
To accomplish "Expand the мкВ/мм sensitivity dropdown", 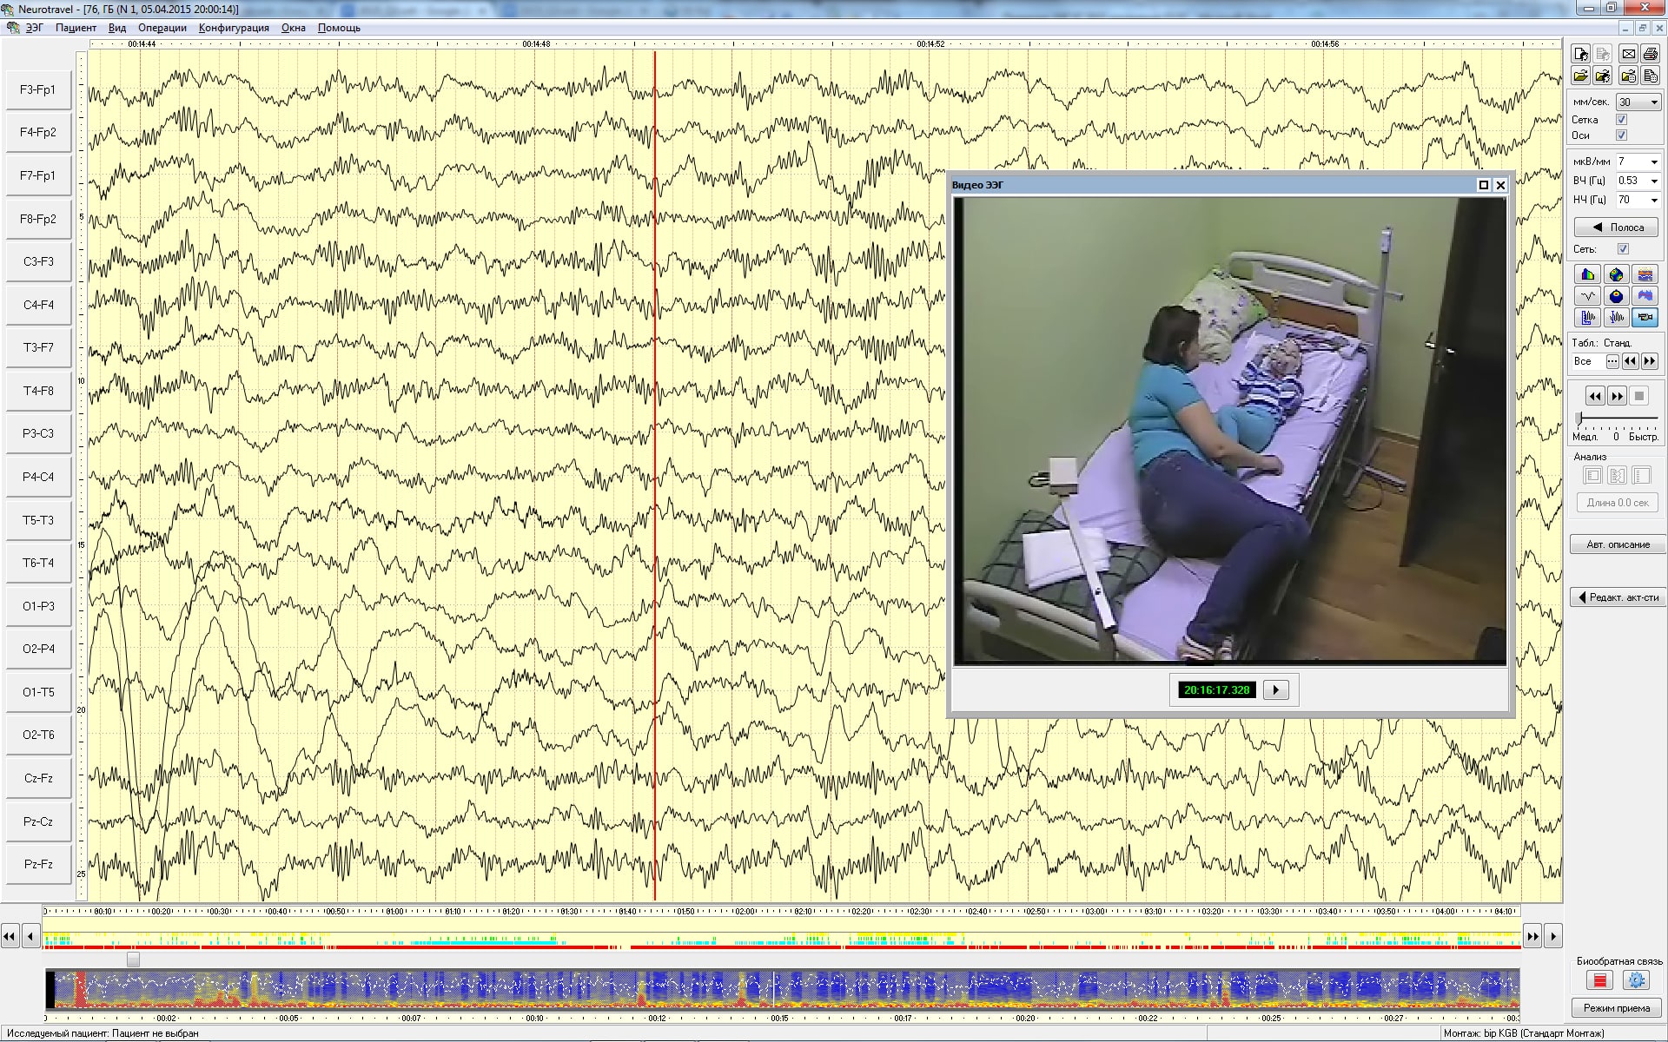I will pyautogui.click(x=1654, y=162).
